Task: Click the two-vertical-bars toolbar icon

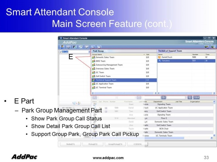Action: tap(99, 47)
